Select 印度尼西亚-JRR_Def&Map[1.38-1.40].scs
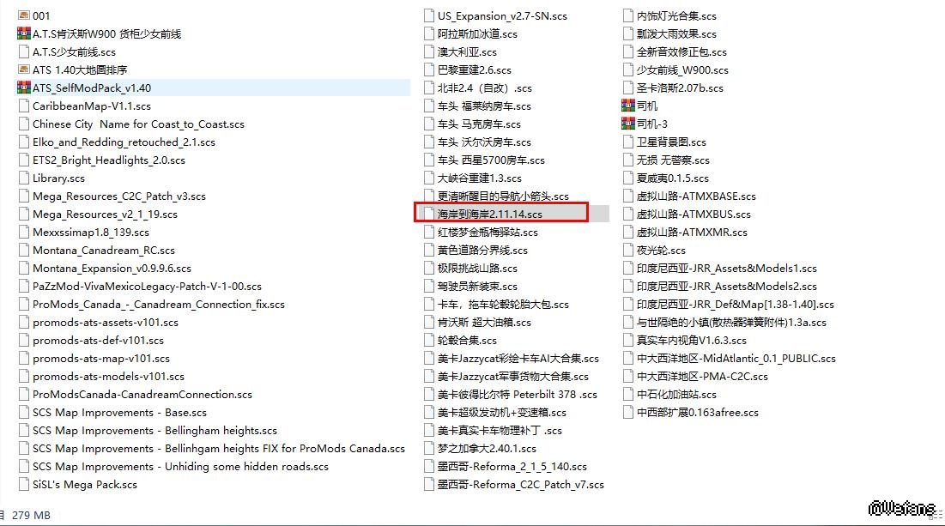The image size is (945, 526). click(x=736, y=305)
